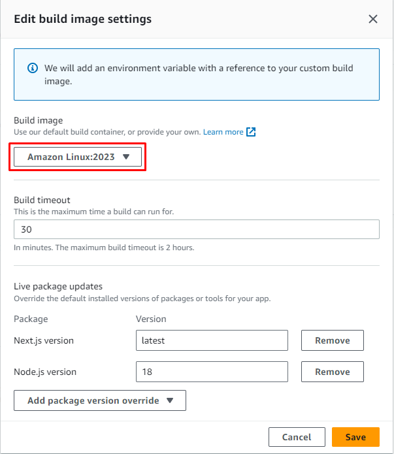Click the Node.js version package label

click(x=45, y=372)
